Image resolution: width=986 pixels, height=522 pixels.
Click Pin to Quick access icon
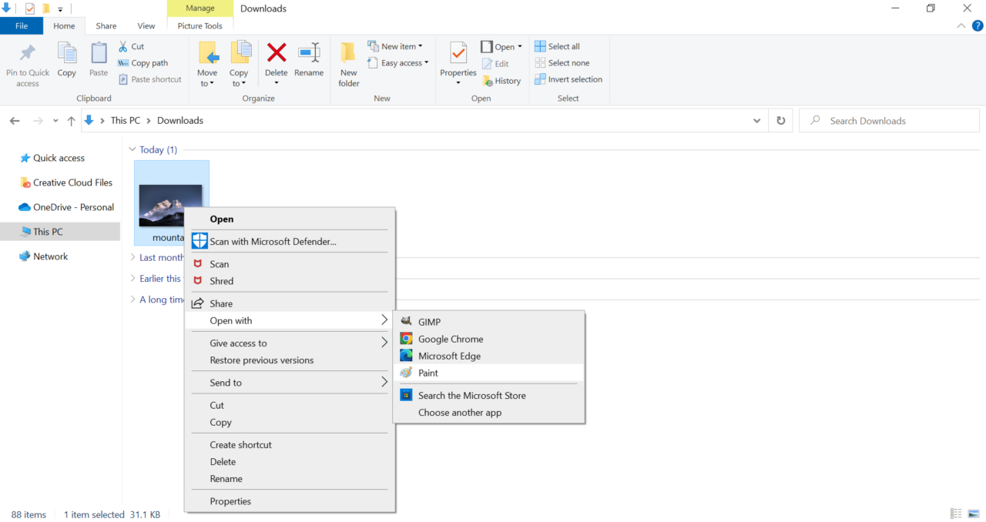27,54
